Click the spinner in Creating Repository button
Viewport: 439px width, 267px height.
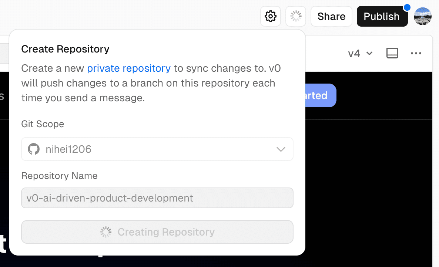click(106, 232)
